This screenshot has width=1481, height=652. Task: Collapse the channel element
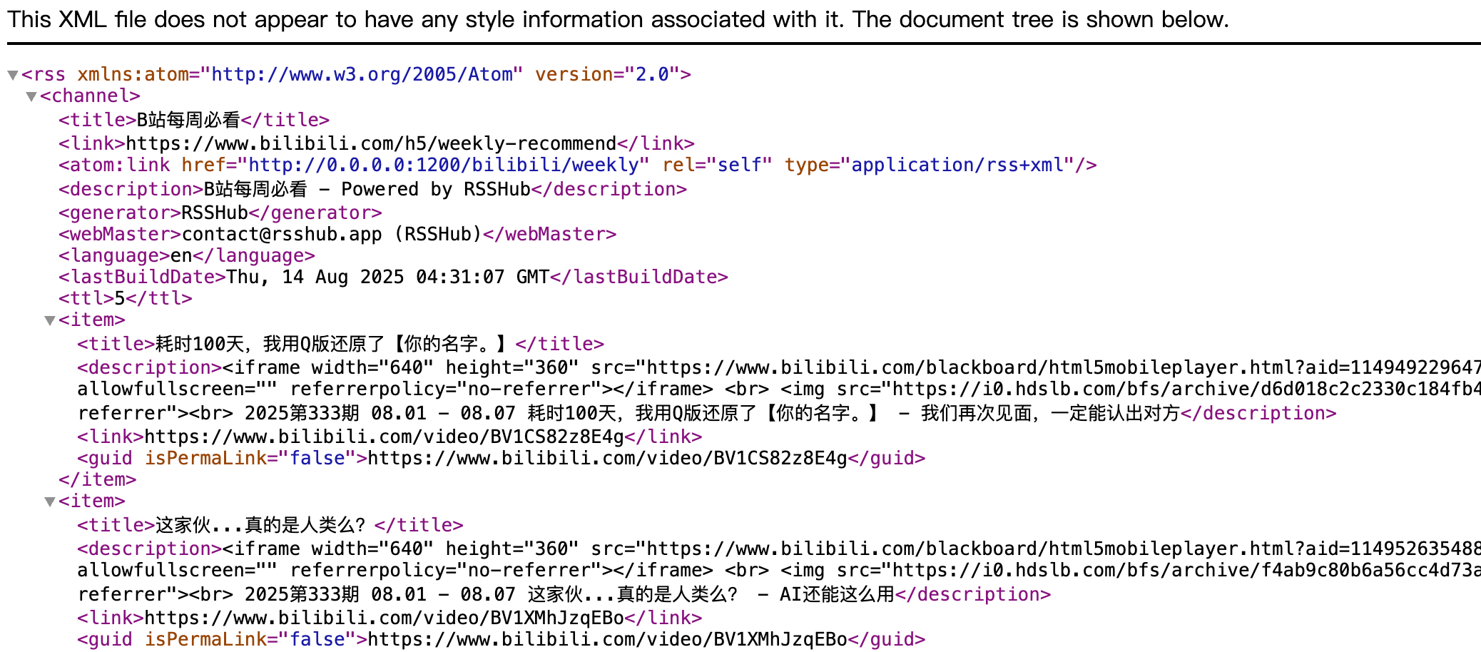click(x=31, y=96)
